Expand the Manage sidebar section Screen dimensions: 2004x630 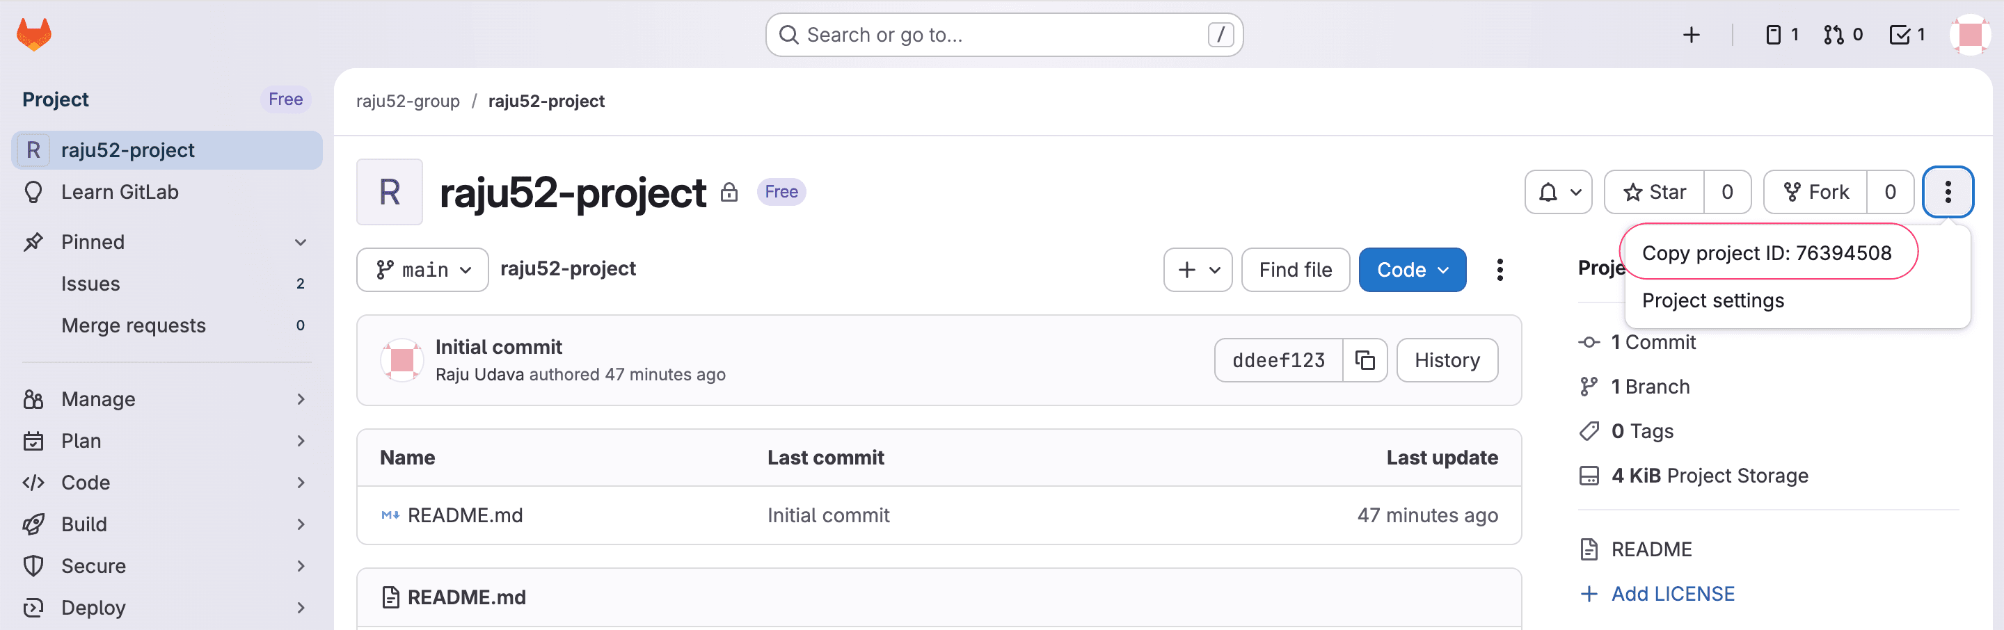tap(301, 399)
